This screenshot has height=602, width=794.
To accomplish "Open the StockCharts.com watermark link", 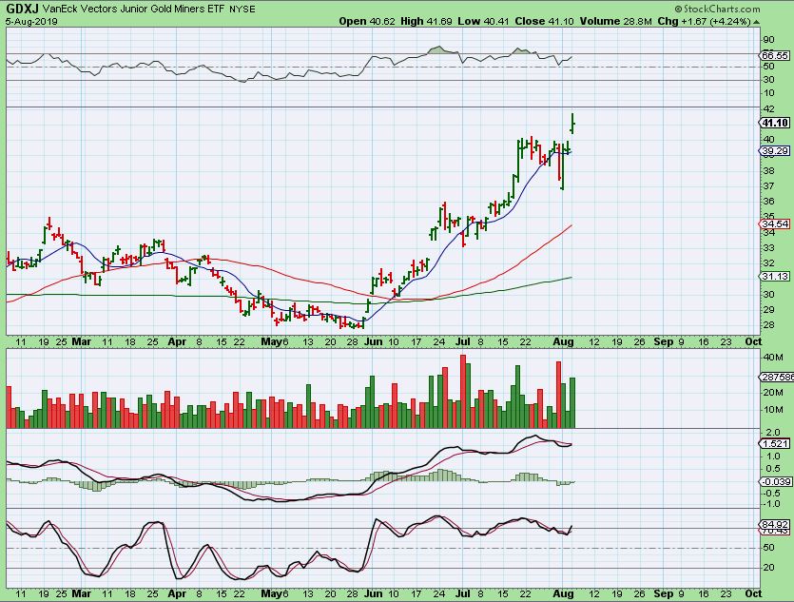I will pos(717,9).
